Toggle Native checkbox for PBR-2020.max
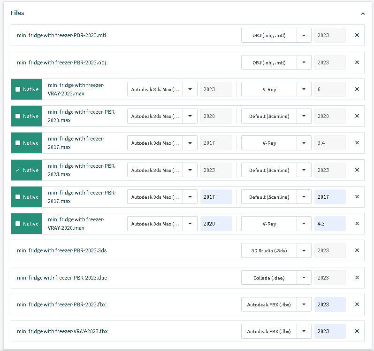 pyautogui.click(x=18, y=116)
